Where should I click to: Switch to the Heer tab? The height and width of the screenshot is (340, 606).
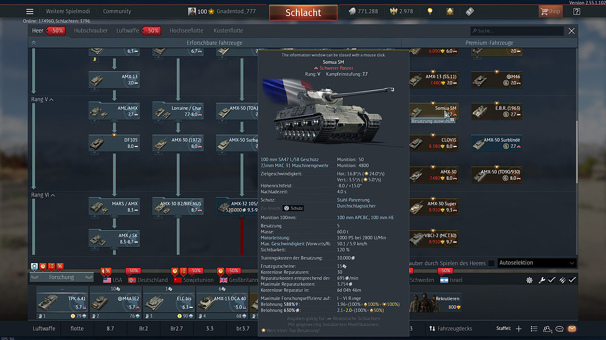click(38, 30)
